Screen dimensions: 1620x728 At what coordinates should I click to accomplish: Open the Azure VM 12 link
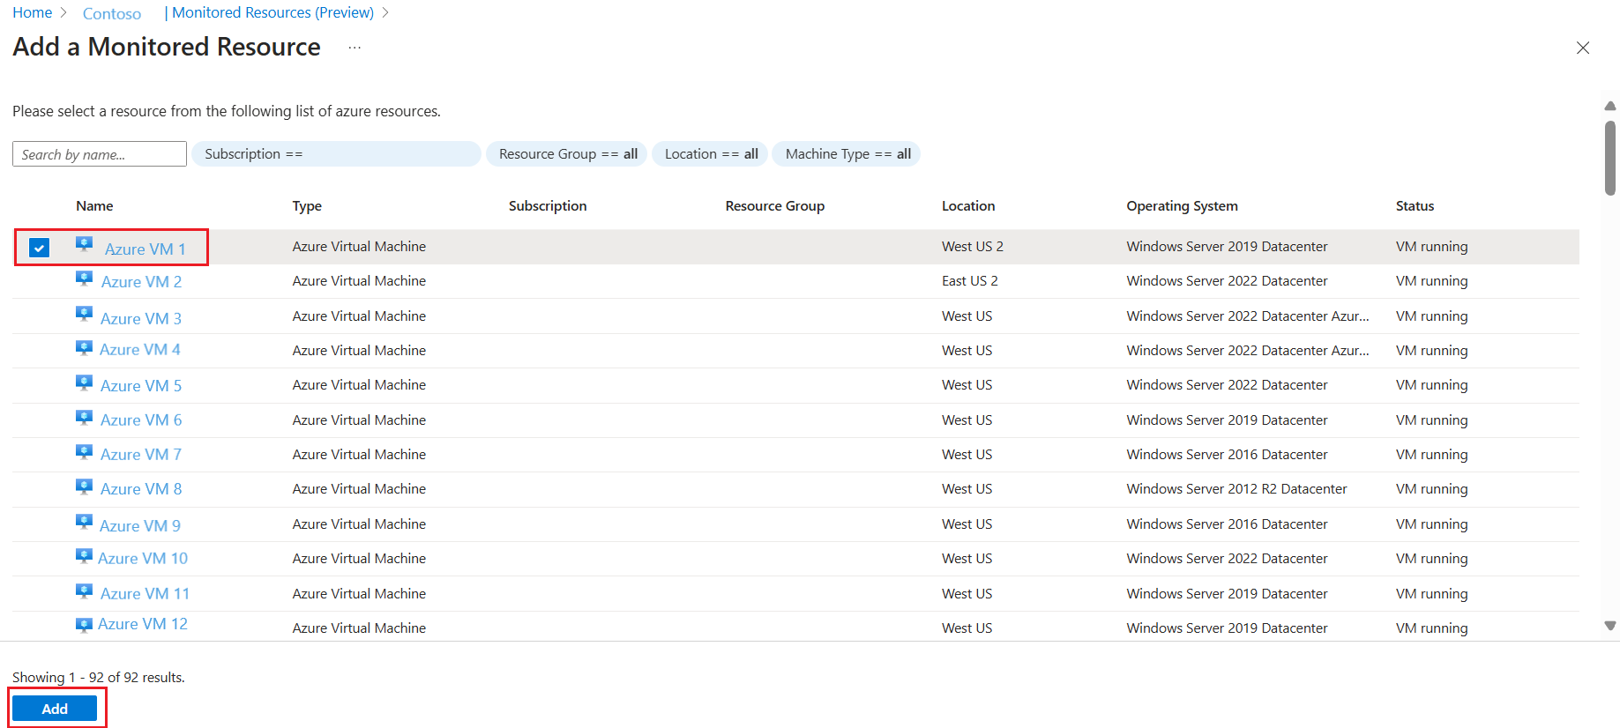pyautogui.click(x=143, y=624)
